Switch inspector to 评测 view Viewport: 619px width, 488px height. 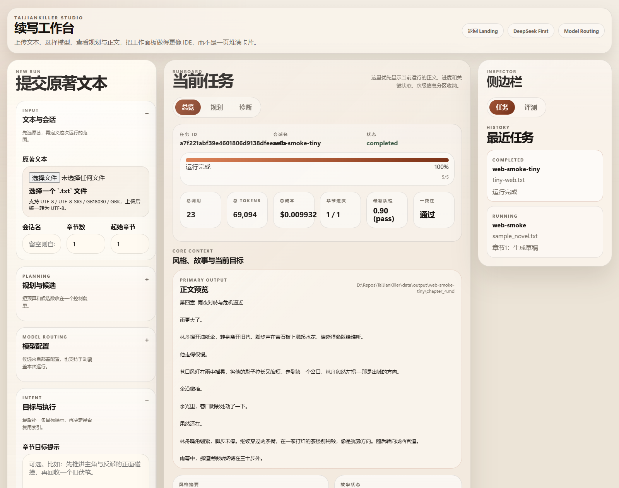point(531,107)
